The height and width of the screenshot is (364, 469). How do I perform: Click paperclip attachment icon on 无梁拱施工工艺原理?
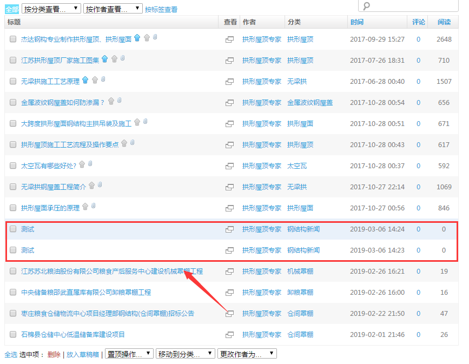pos(103,80)
